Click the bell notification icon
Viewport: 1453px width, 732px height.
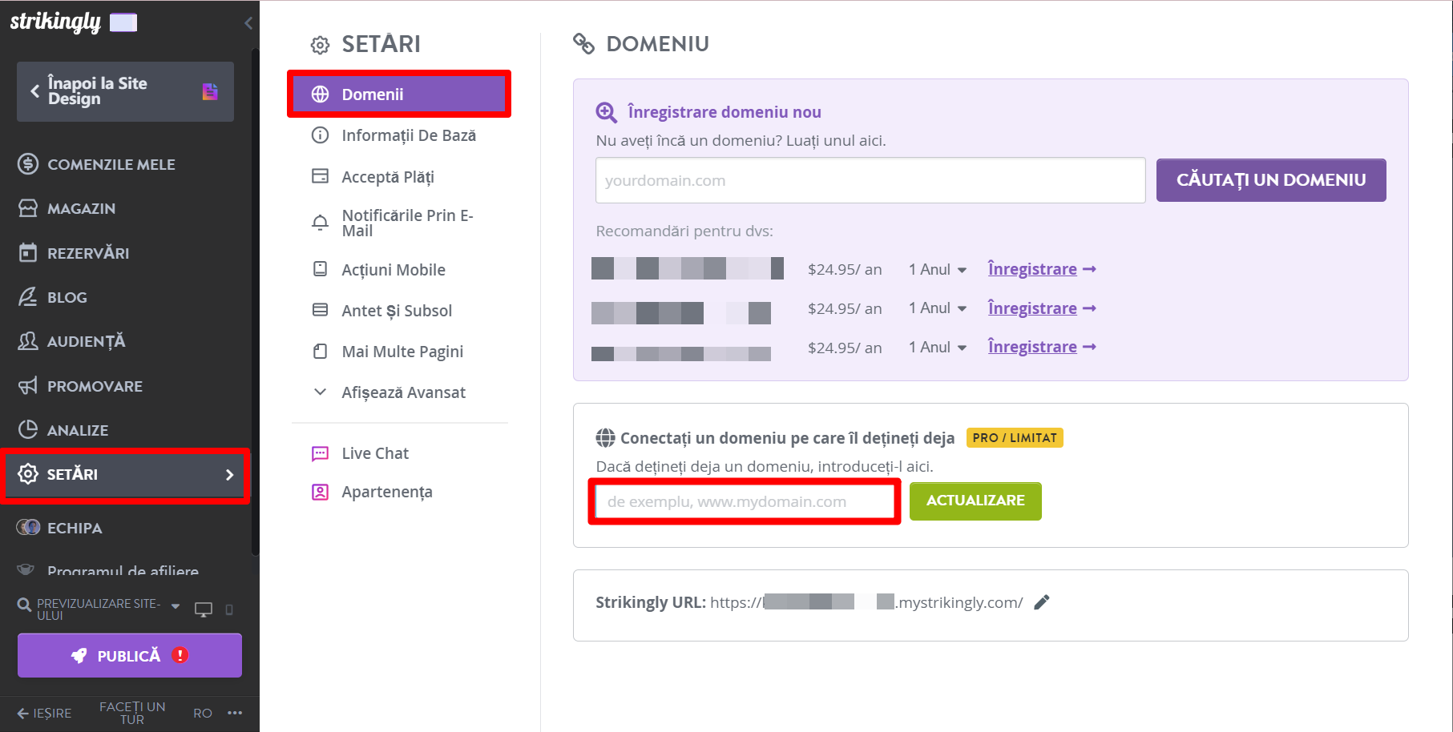pos(320,223)
